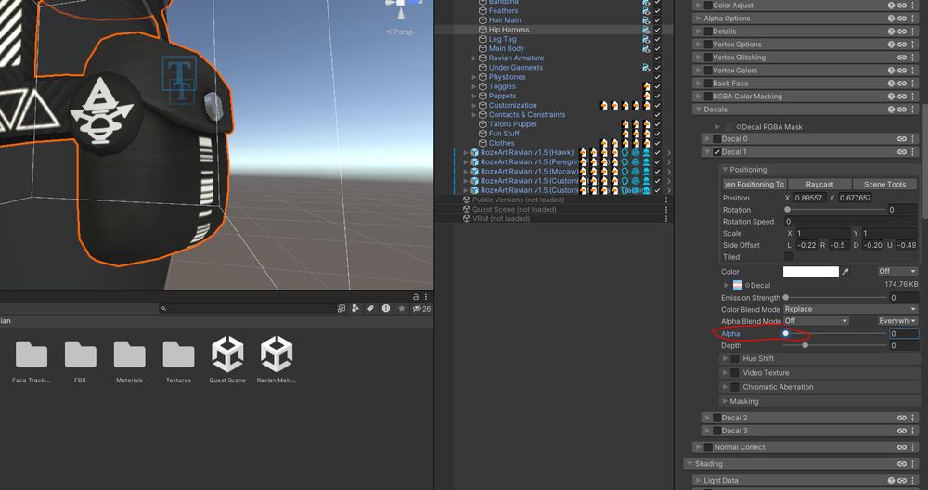Open the Off dropdown next to Color

[x=897, y=271]
